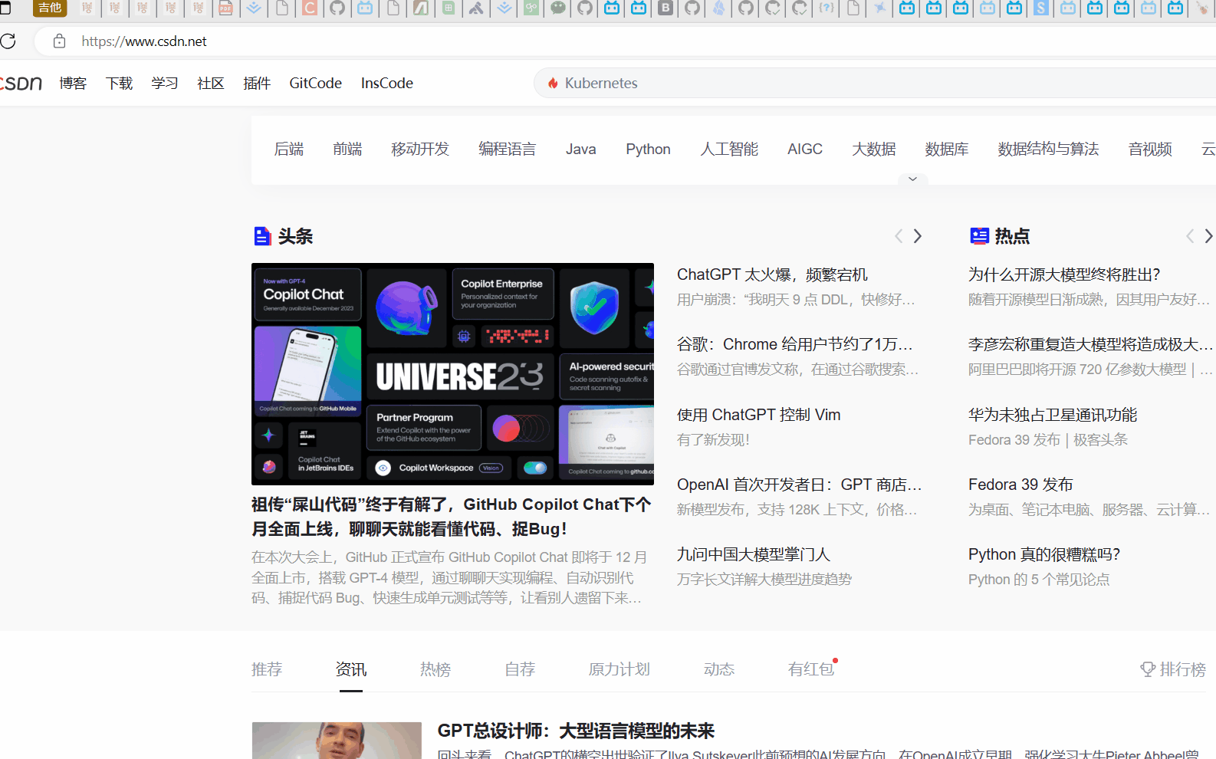
Task: Open the InsCode nav link
Action: (387, 83)
